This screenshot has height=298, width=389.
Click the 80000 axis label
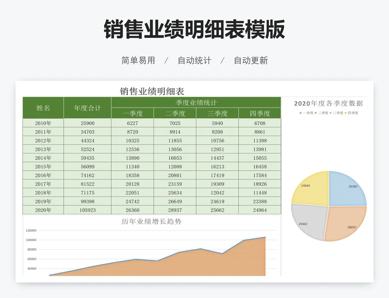tap(32, 249)
